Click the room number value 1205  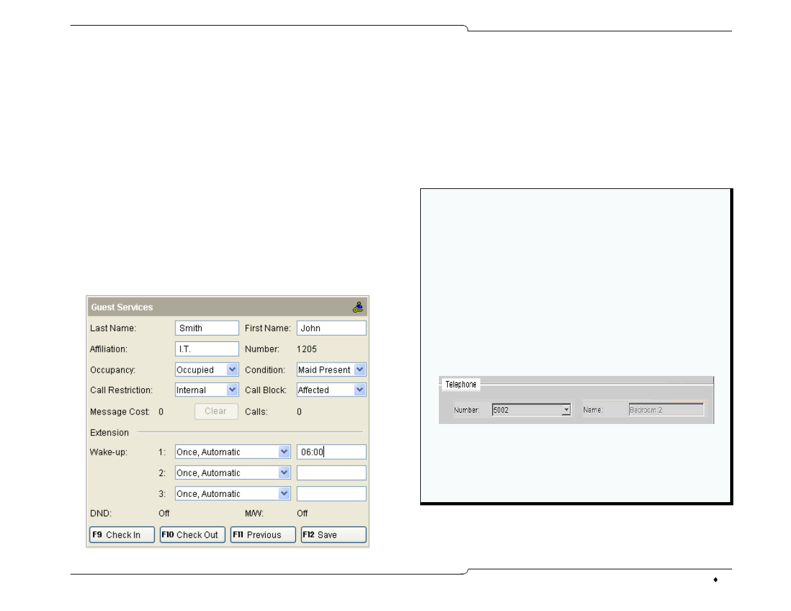pyautogui.click(x=307, y=349)
